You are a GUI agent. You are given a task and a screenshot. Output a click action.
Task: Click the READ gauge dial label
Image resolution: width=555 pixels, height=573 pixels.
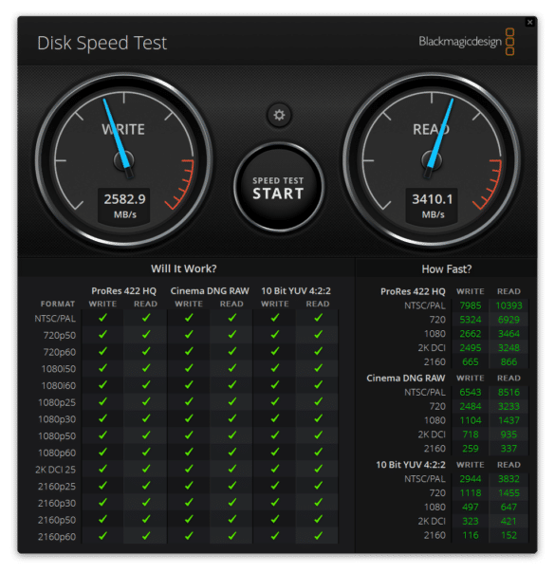pos(431,129)
